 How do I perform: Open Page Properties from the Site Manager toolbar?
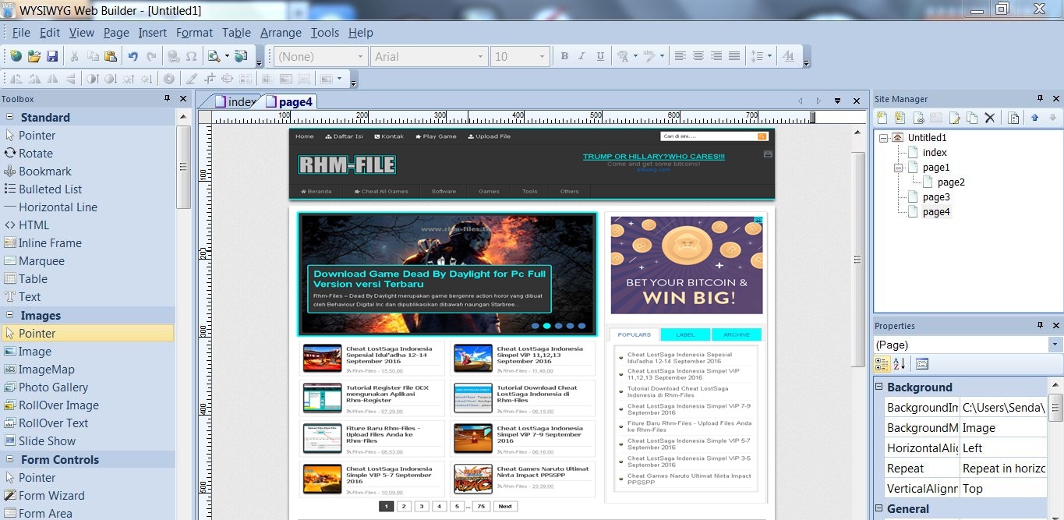pyautogui.click(x=1013, y=117)
